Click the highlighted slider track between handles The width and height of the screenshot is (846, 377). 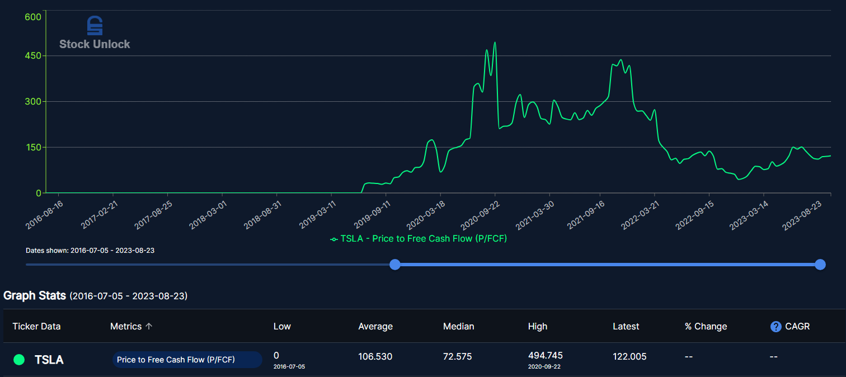pyautogui.click(x=608, y=265)
